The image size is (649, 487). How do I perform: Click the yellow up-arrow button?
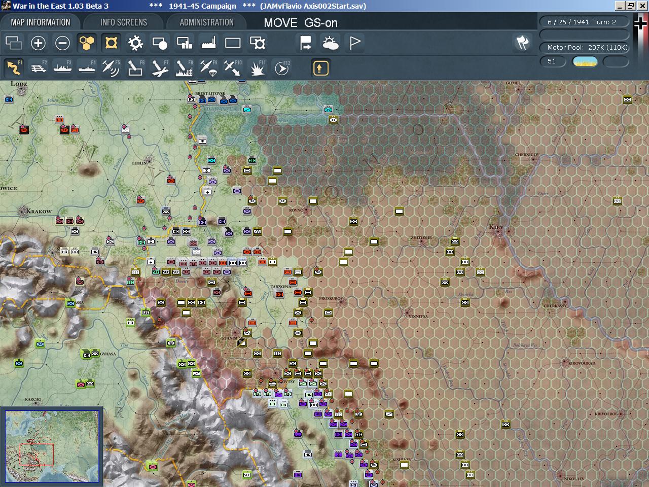(x=320, y=68)
